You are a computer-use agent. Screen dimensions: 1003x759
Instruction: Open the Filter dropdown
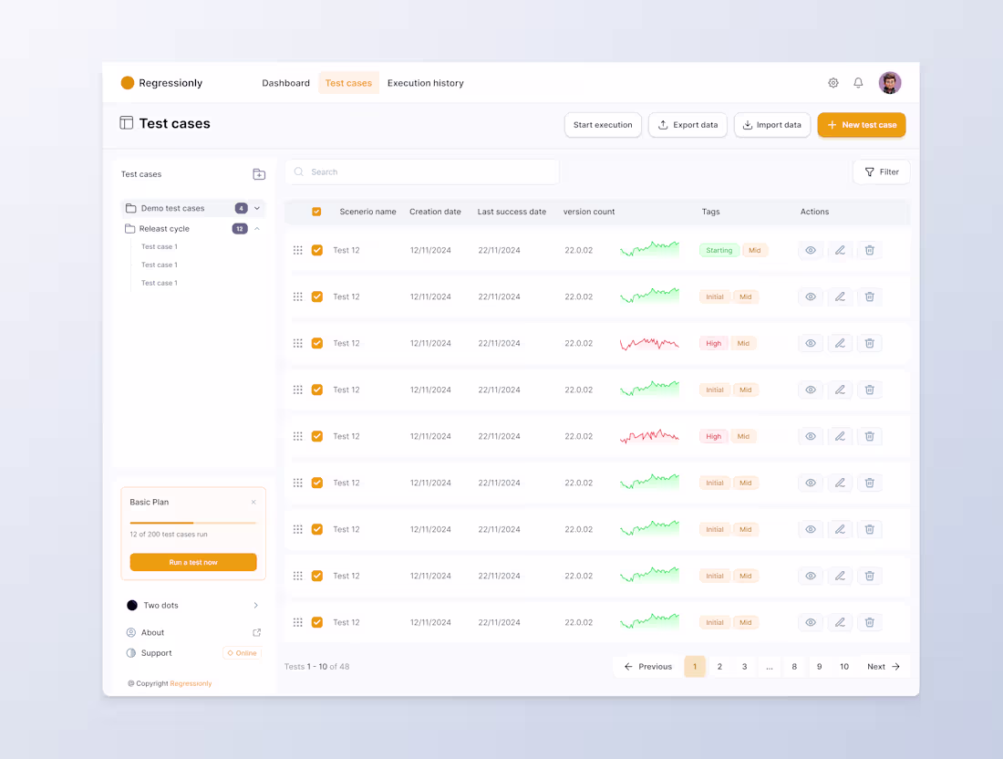[x=882, y=172]
